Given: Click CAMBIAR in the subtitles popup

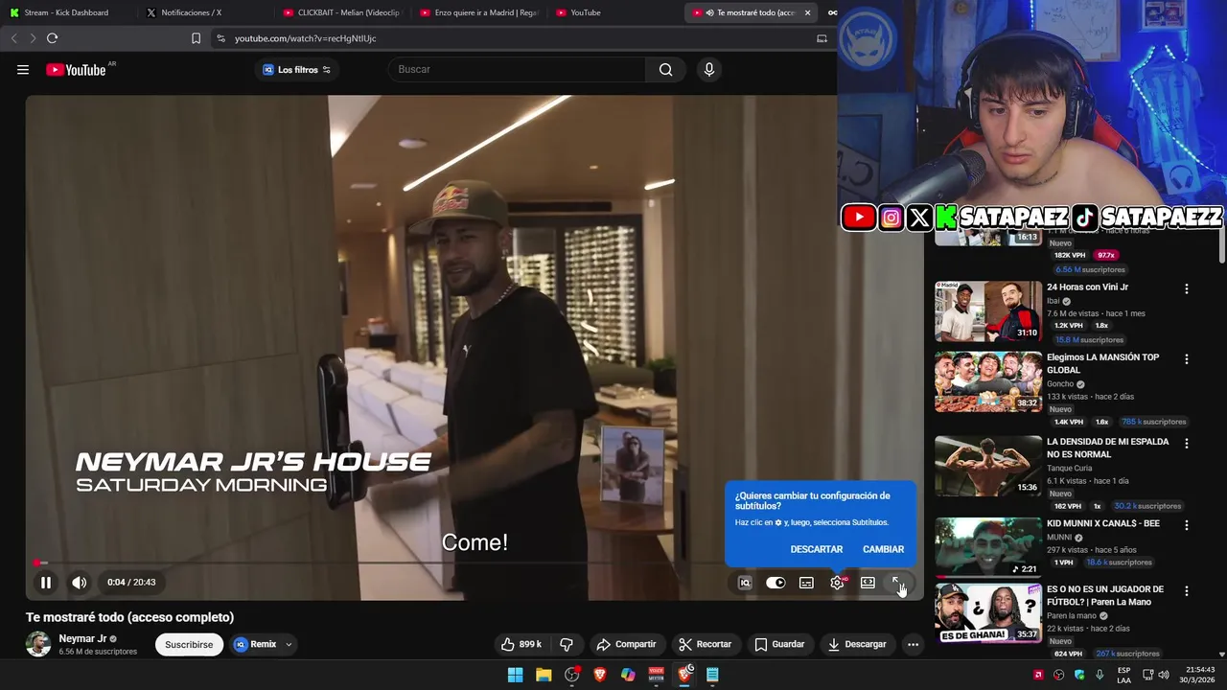Looking at the screenshot, I should coord(883,549).
